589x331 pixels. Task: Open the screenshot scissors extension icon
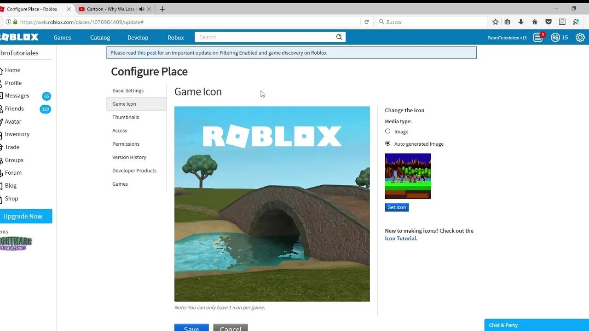pos(576,22)
